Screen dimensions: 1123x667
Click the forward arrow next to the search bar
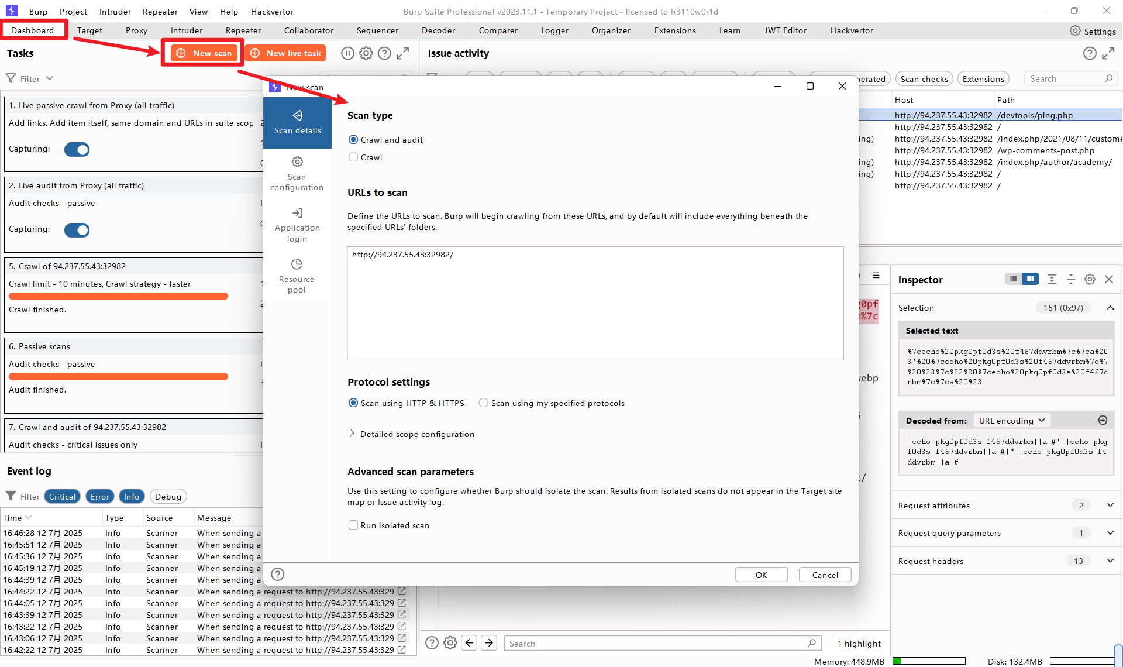point(489,643)
